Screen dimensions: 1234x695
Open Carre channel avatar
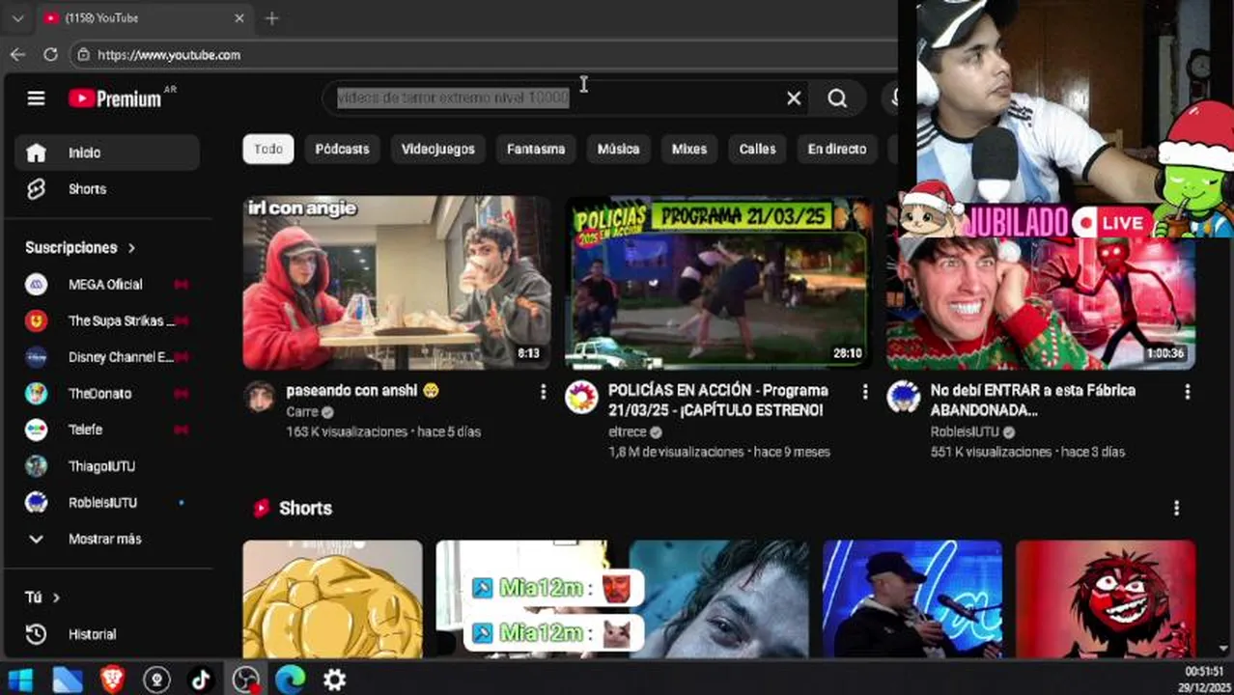click(x=260, y=397)
